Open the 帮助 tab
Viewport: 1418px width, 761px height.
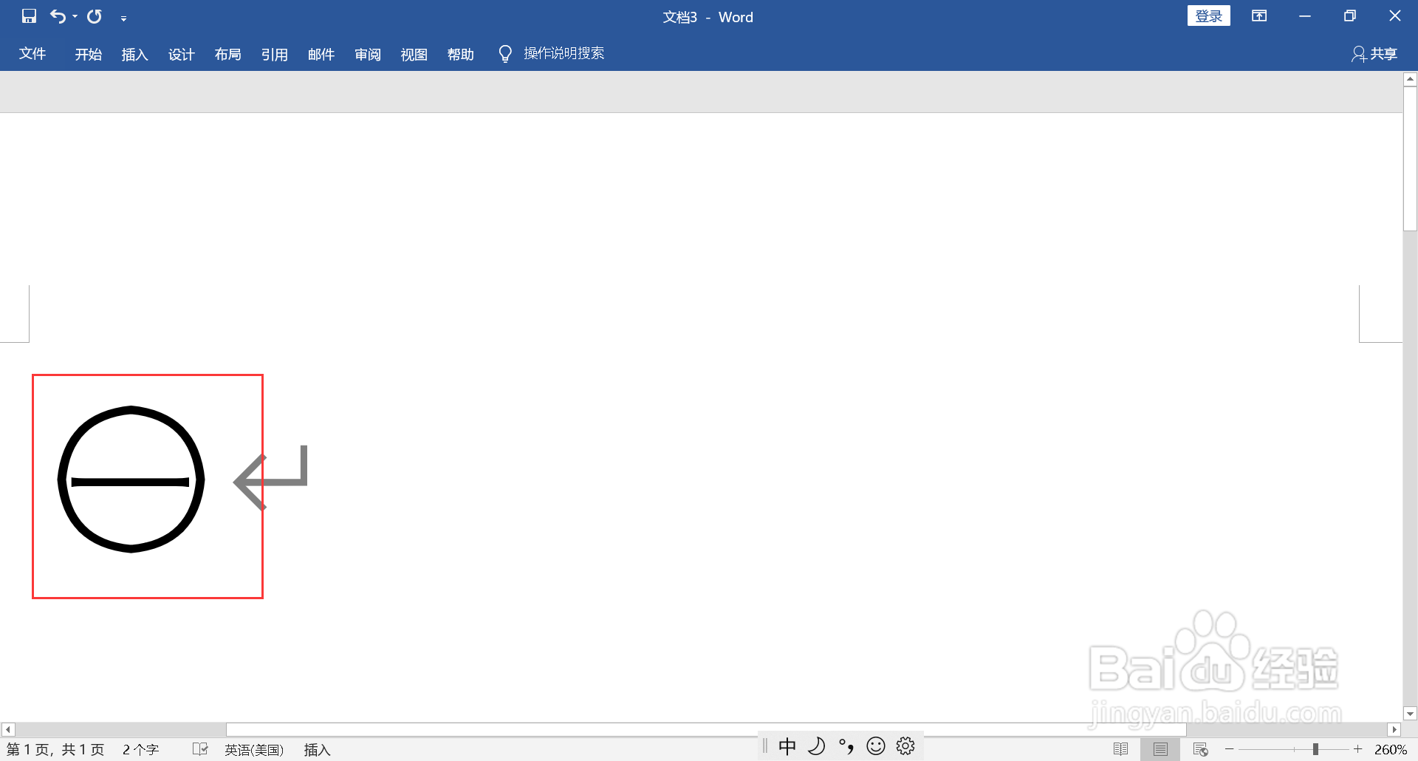(460, 54)
